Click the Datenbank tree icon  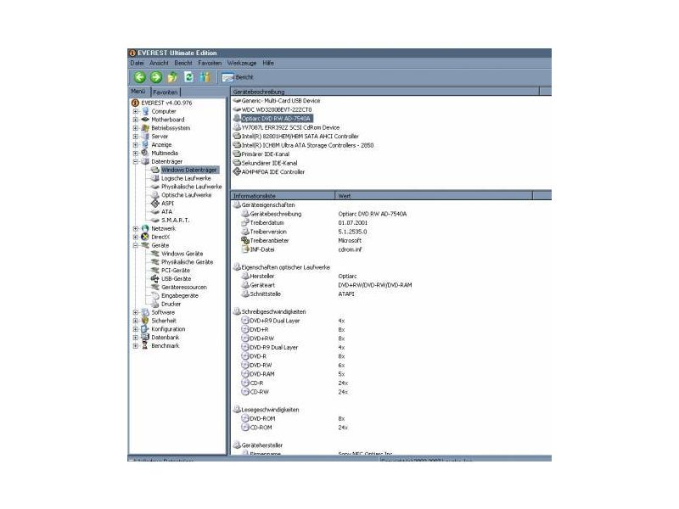[x=145, y=338]
